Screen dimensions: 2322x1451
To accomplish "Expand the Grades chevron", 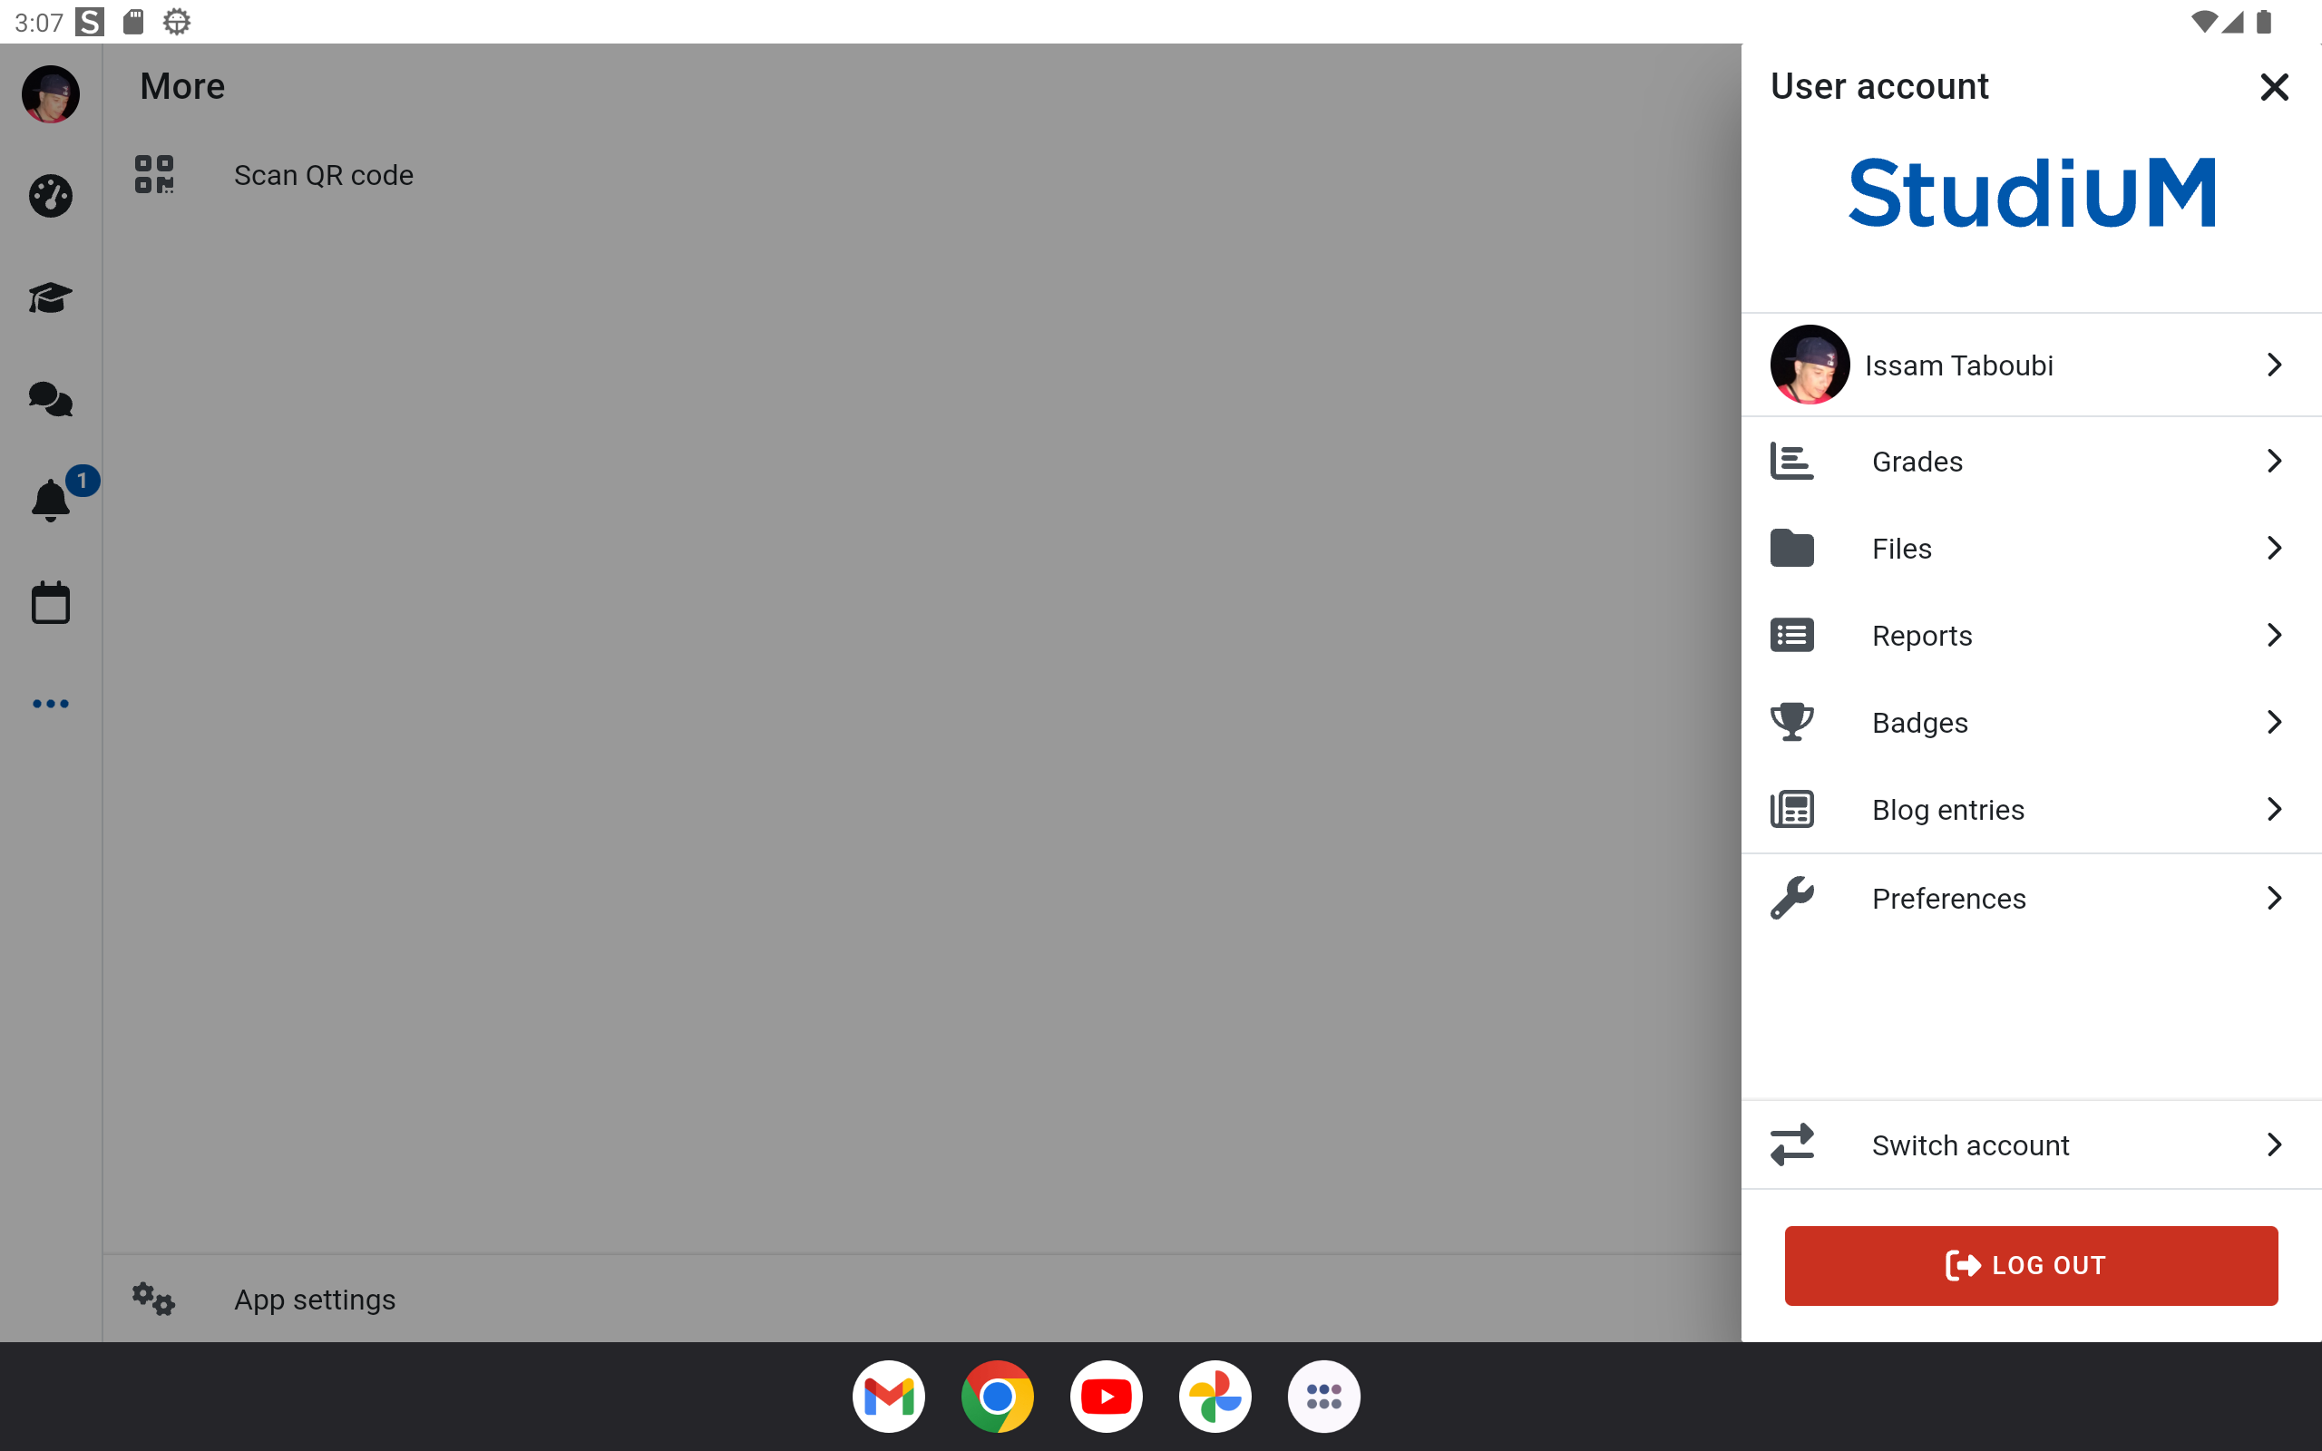I will [2274, 462].
